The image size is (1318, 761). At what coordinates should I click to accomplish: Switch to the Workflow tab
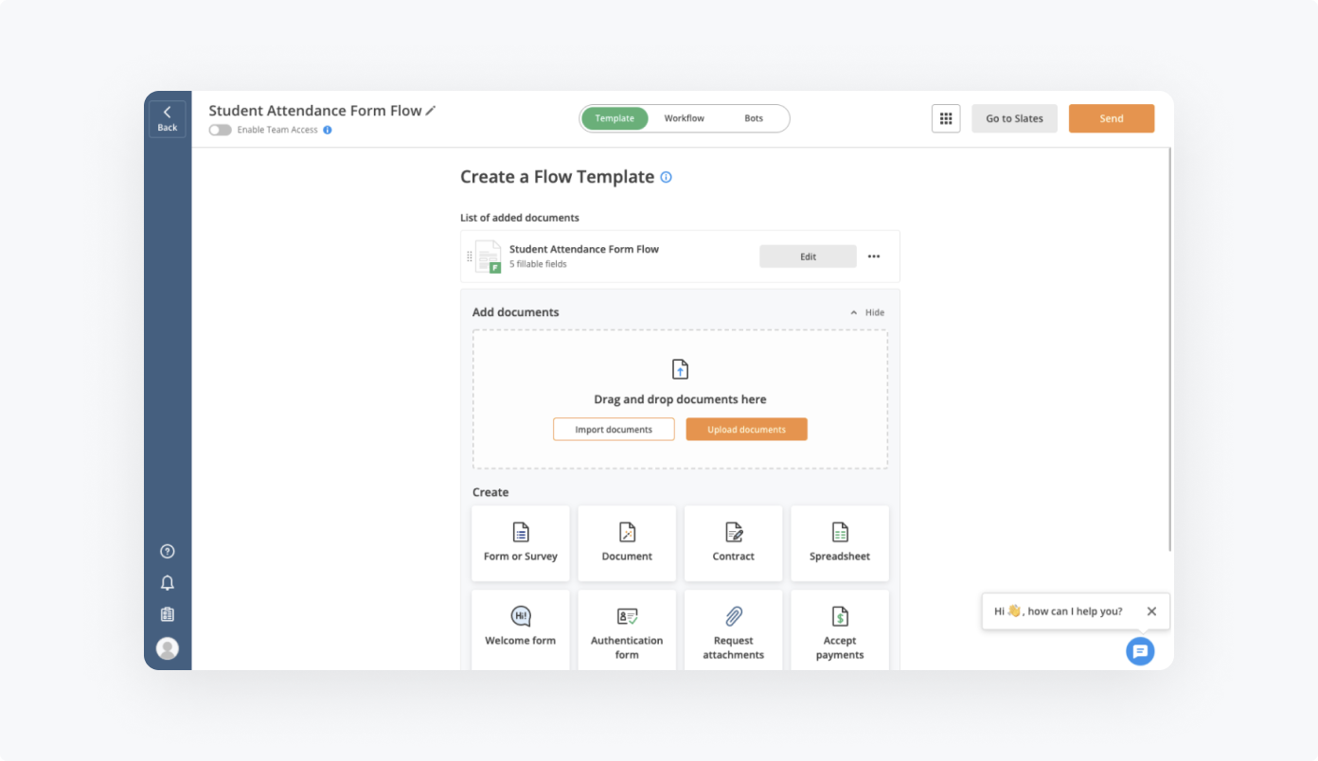(x=684, y=118)
